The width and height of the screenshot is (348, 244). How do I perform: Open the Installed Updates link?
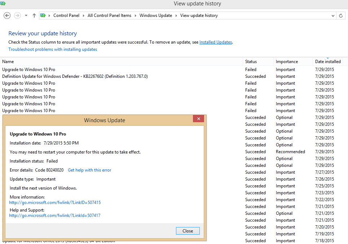coord(216,42)
